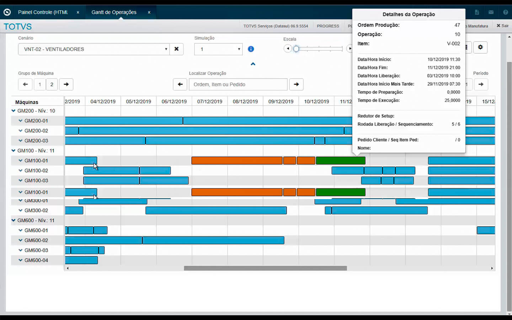Click the Sair logout link
Screen dimensions: 512x320
[502, 26]
